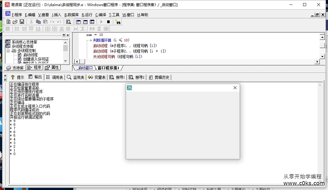This screenshot has height=190, width=328.
Task: Click the New file toolbar icon
Action: [x=9, y=22]
